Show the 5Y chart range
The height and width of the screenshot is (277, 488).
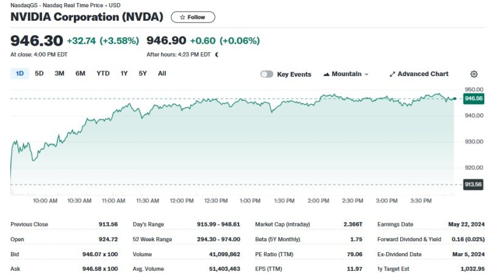pos(143,74)
